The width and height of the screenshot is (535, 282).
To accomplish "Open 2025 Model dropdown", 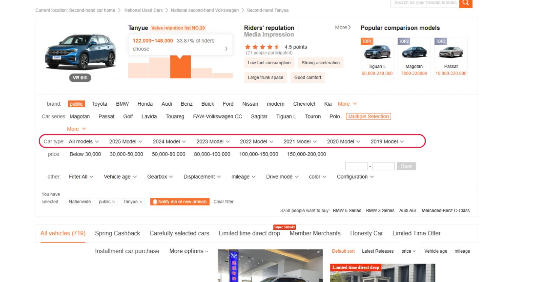I will point(126,141).
